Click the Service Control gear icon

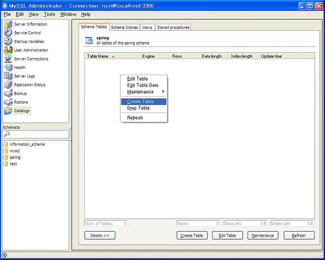coord(8,33)
